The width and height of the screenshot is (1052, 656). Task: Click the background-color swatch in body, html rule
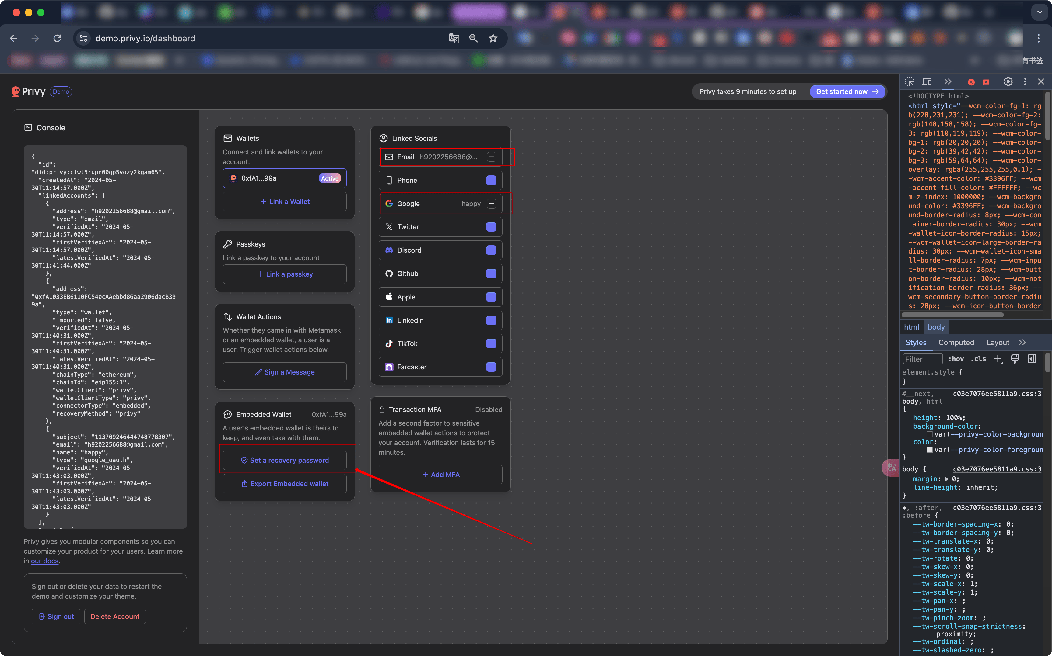click(930, 434)
